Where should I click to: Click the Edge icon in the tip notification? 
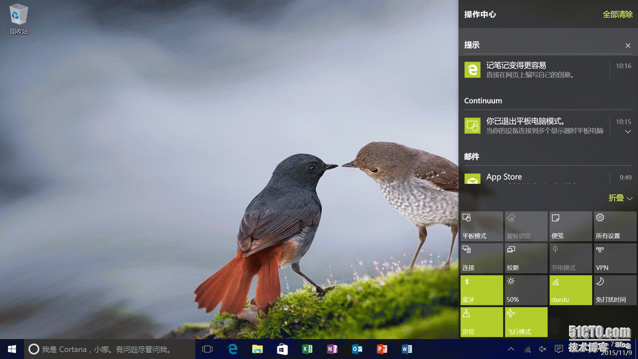[x=472, y=70]
